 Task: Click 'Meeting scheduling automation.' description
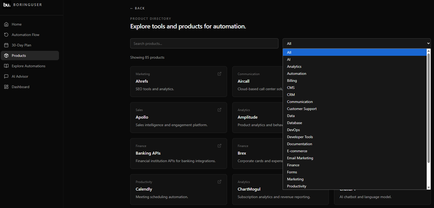(x=162, y=197)
